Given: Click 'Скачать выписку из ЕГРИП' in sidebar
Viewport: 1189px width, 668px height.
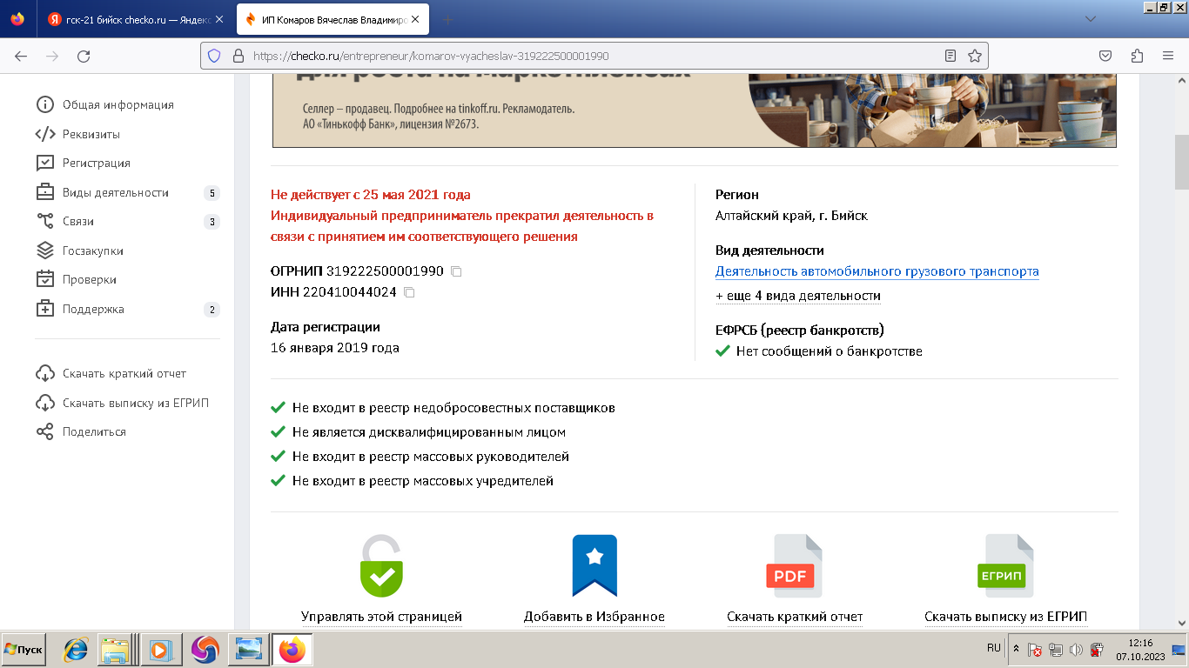Looking at the screenshot, I should click(135, 403).
